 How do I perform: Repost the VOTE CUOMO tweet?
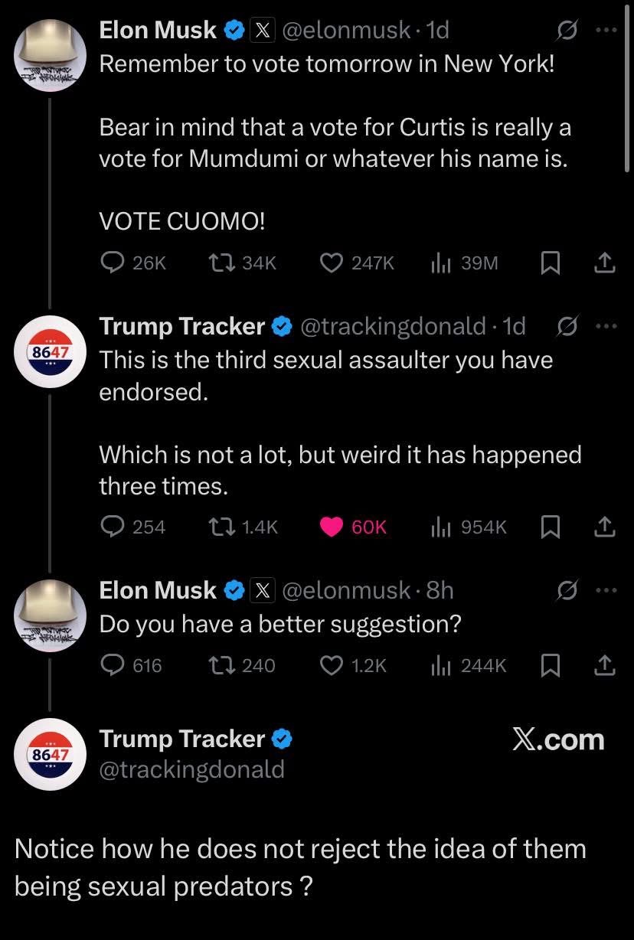tap(222, 263)
